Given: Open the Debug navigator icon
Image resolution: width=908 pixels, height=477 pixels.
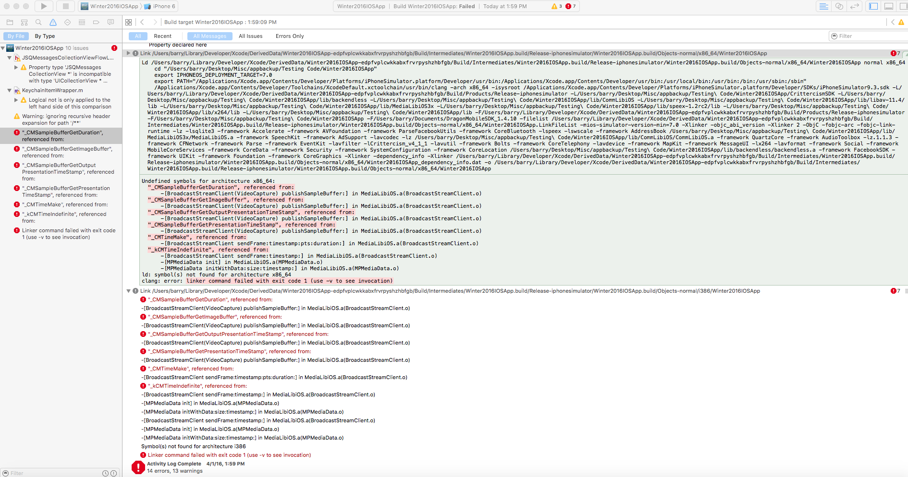Looking at the screenshot, I should point(82,22).
